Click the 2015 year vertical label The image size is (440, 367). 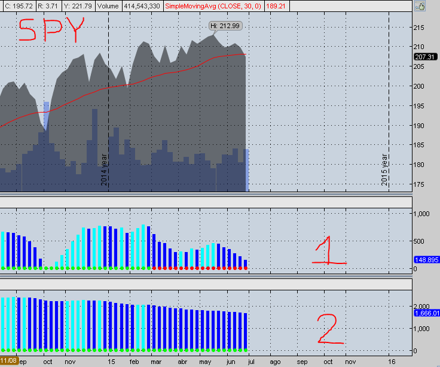pos(384,169)
